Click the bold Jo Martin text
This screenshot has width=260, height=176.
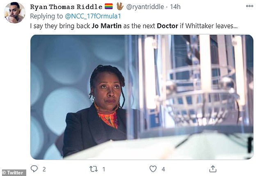pyautogui.click(x=107, y=26)
